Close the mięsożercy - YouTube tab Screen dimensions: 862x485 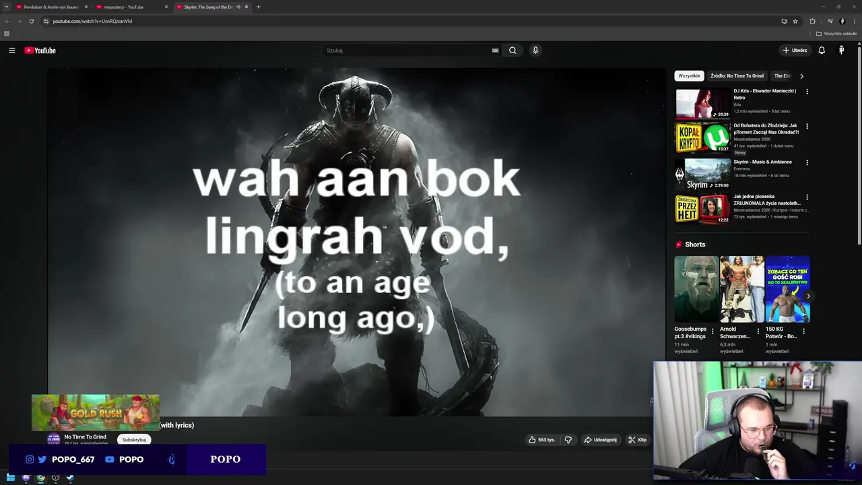click(x=166, y=7)
